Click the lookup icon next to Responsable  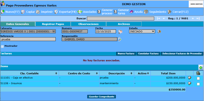point(120,39)
